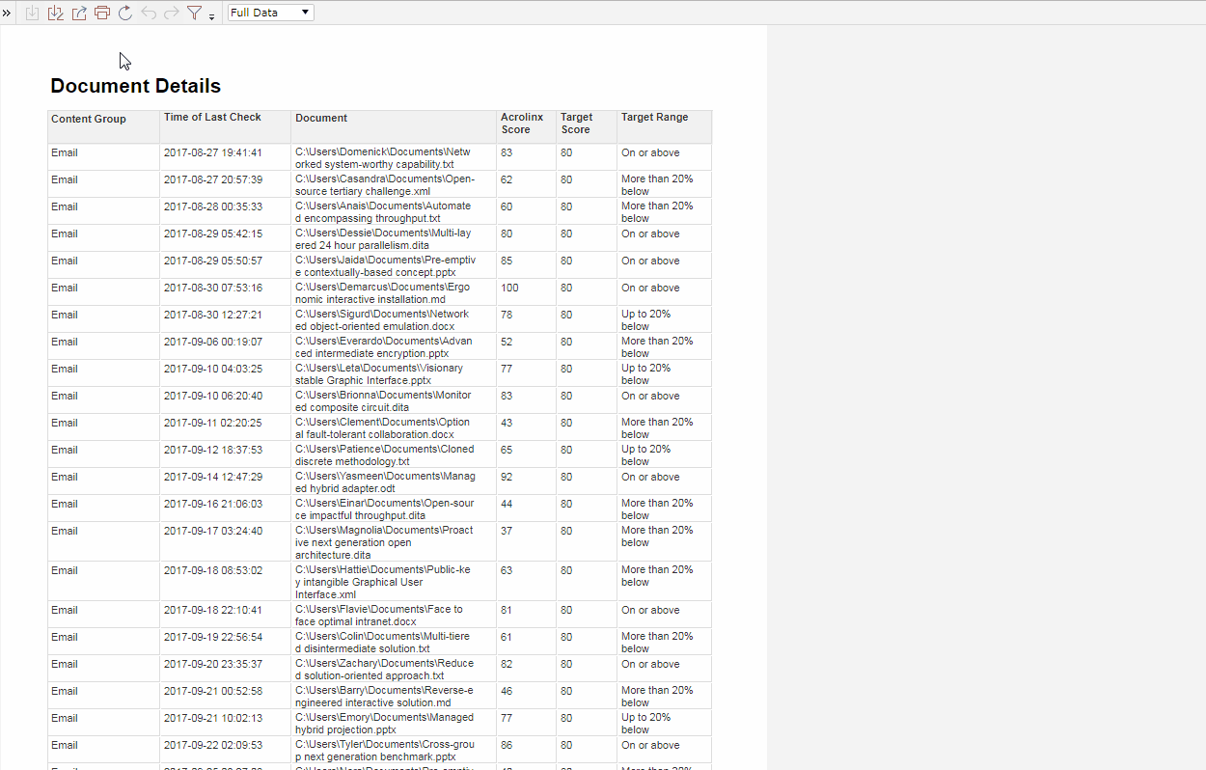Expand the collapsed panel with double chevron
1206x770 pixels.
pos(7,13)
